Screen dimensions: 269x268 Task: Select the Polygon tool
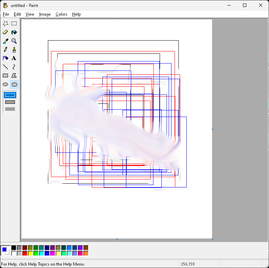coord(14,75)
